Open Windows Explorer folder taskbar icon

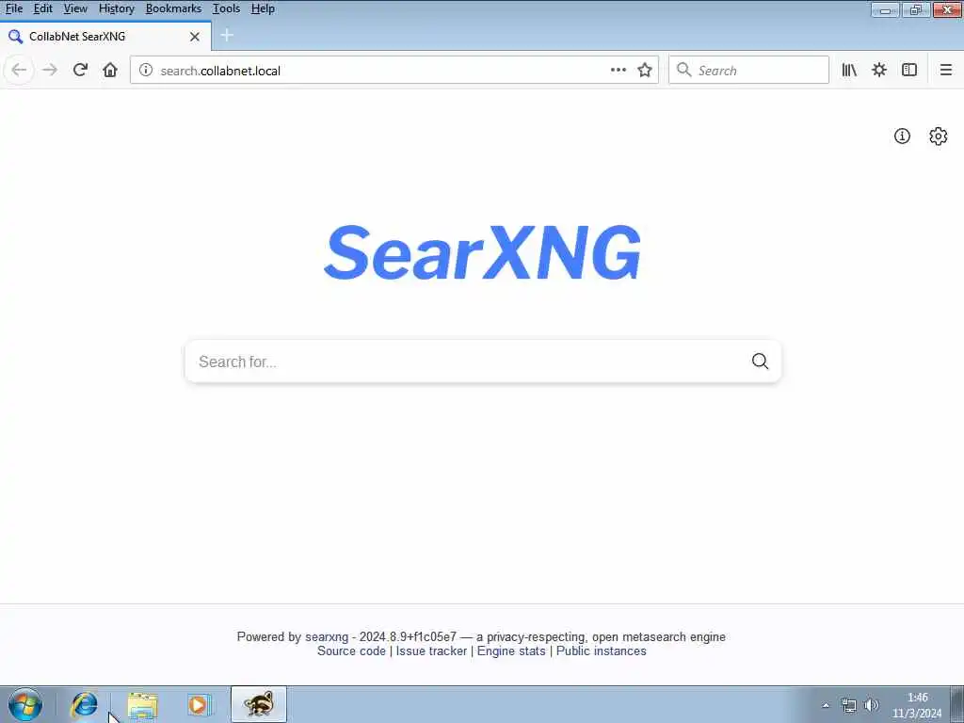143,704
